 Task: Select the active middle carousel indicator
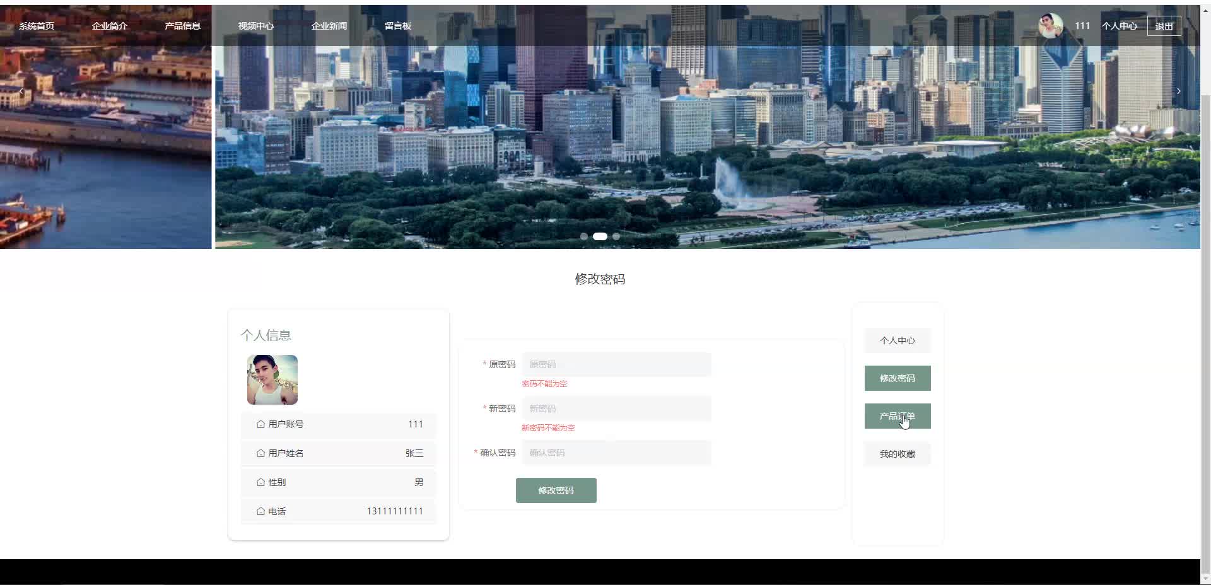pyautogui.click(x=600, y=236)
